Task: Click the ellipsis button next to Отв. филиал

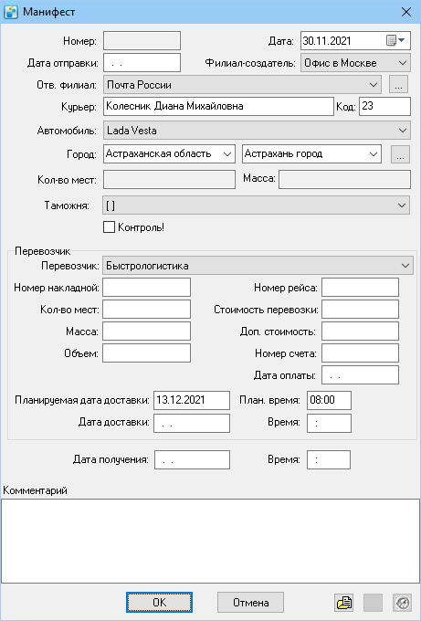Action: (398, 85)
